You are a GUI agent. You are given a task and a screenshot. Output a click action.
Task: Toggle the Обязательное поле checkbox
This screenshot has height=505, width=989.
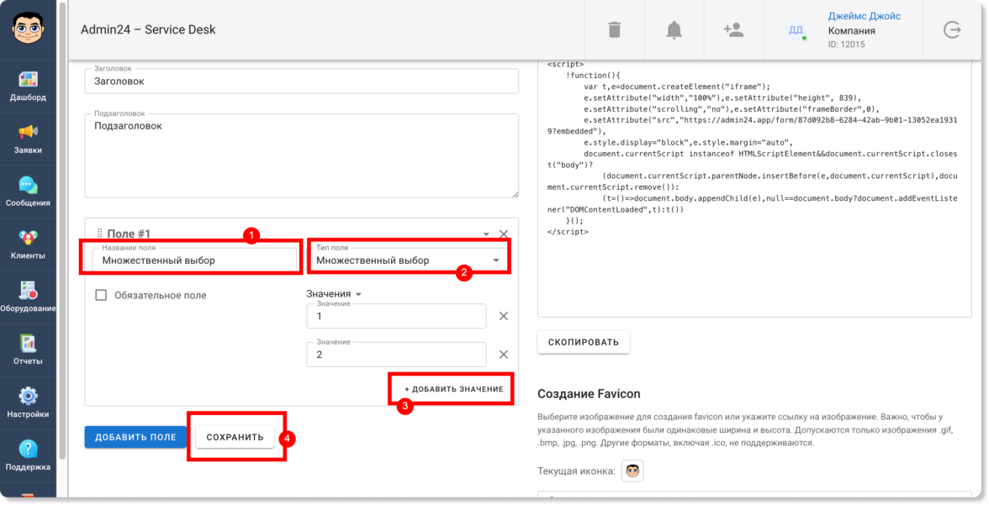101,295
